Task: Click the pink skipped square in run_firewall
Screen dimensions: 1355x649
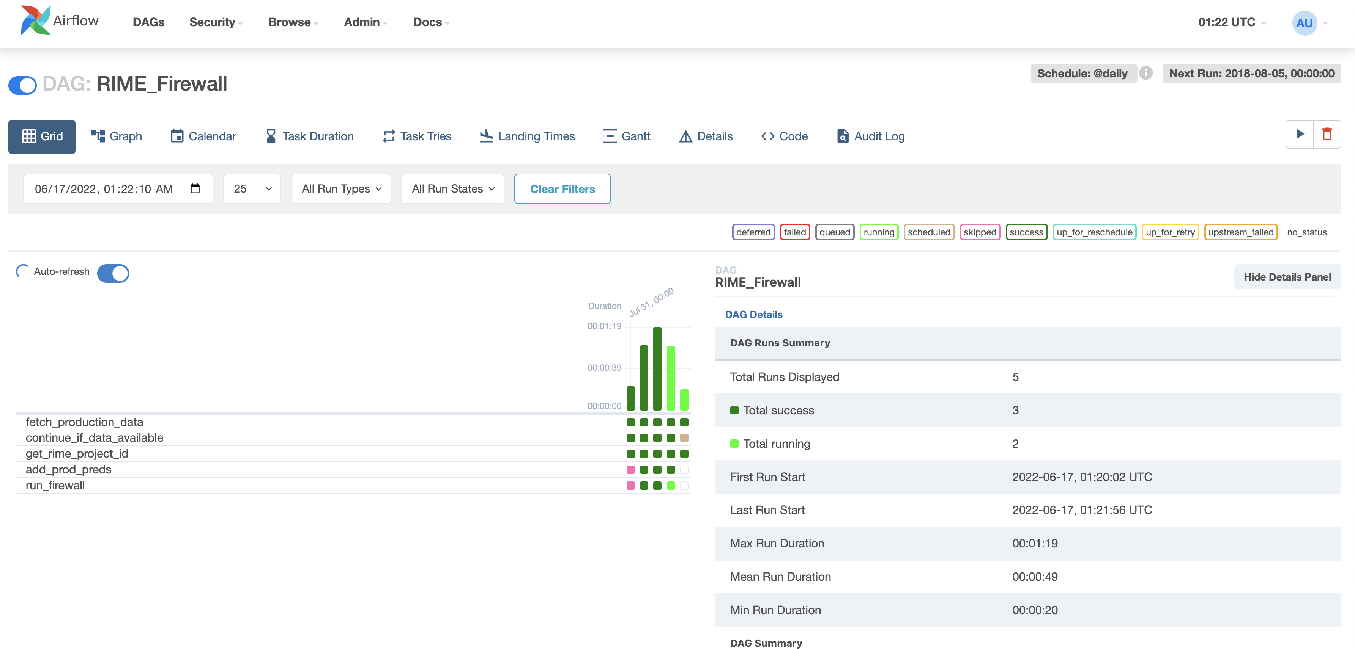Action: (631, 486)
